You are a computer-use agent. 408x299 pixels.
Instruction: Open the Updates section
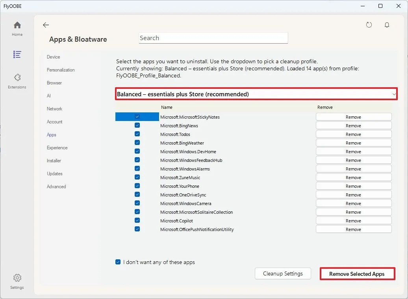point(54,173)
